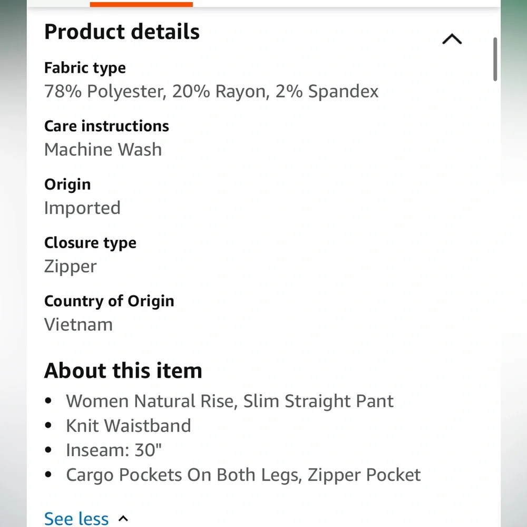Viewport: 527px width, 527px height.
Task: Click the vertical scrollbar thumb
Action: pyautogui.click(x=495, y=59)
